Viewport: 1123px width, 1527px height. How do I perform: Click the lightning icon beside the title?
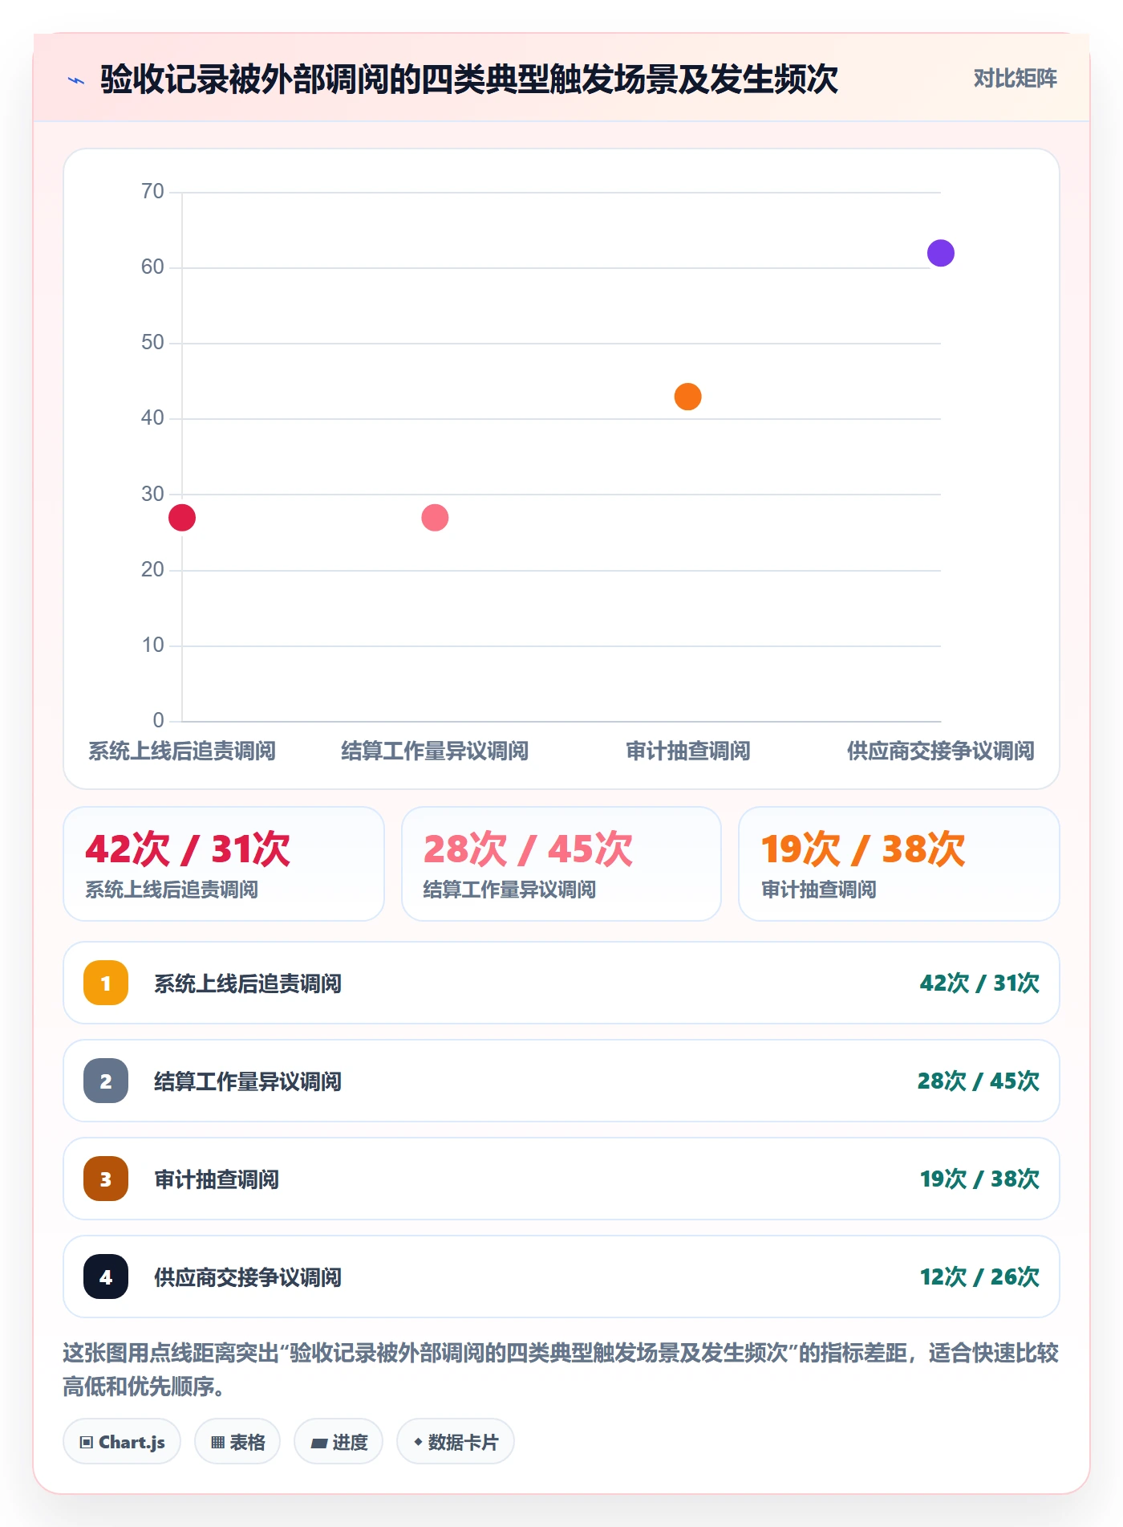tap(76, 80)
